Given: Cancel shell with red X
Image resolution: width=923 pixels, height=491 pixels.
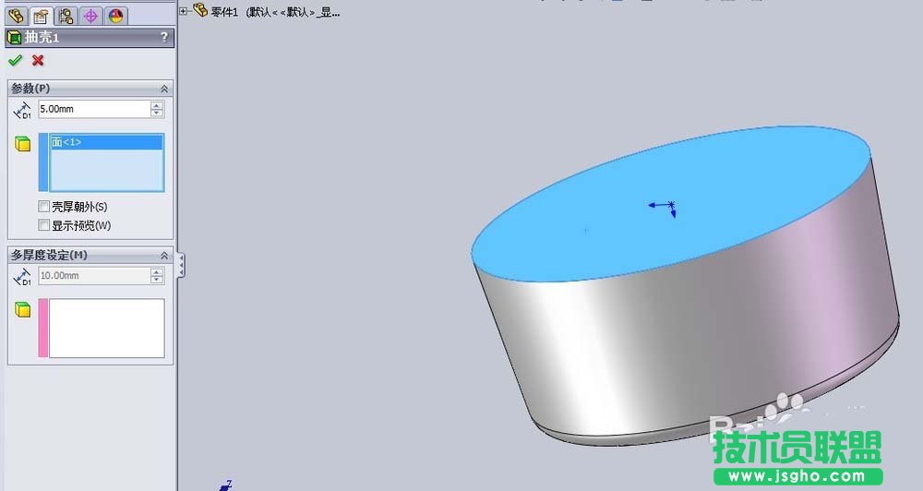Looking at the screenshot, I should coord(38,60).
